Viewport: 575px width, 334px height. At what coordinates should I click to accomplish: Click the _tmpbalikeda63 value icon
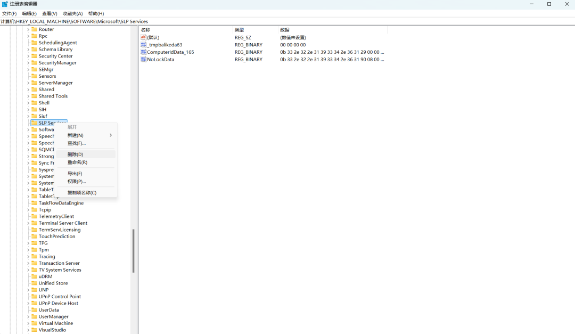pyautogui.click(x=143, y=45)
